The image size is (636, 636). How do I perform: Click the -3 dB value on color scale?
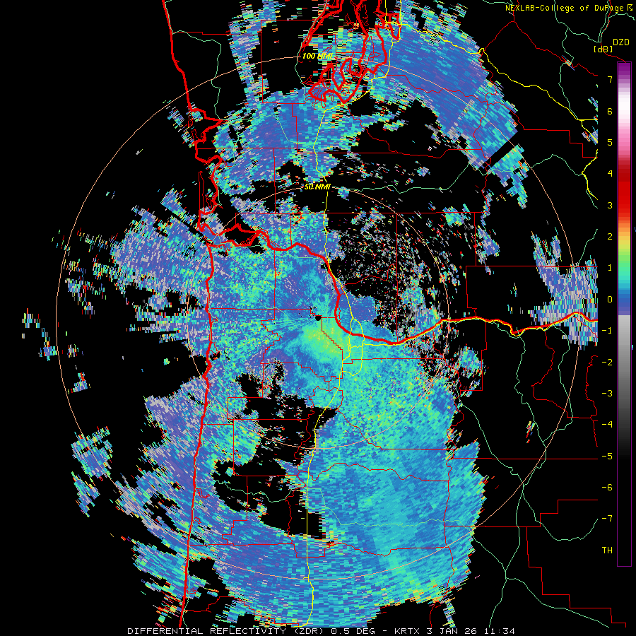607,393
